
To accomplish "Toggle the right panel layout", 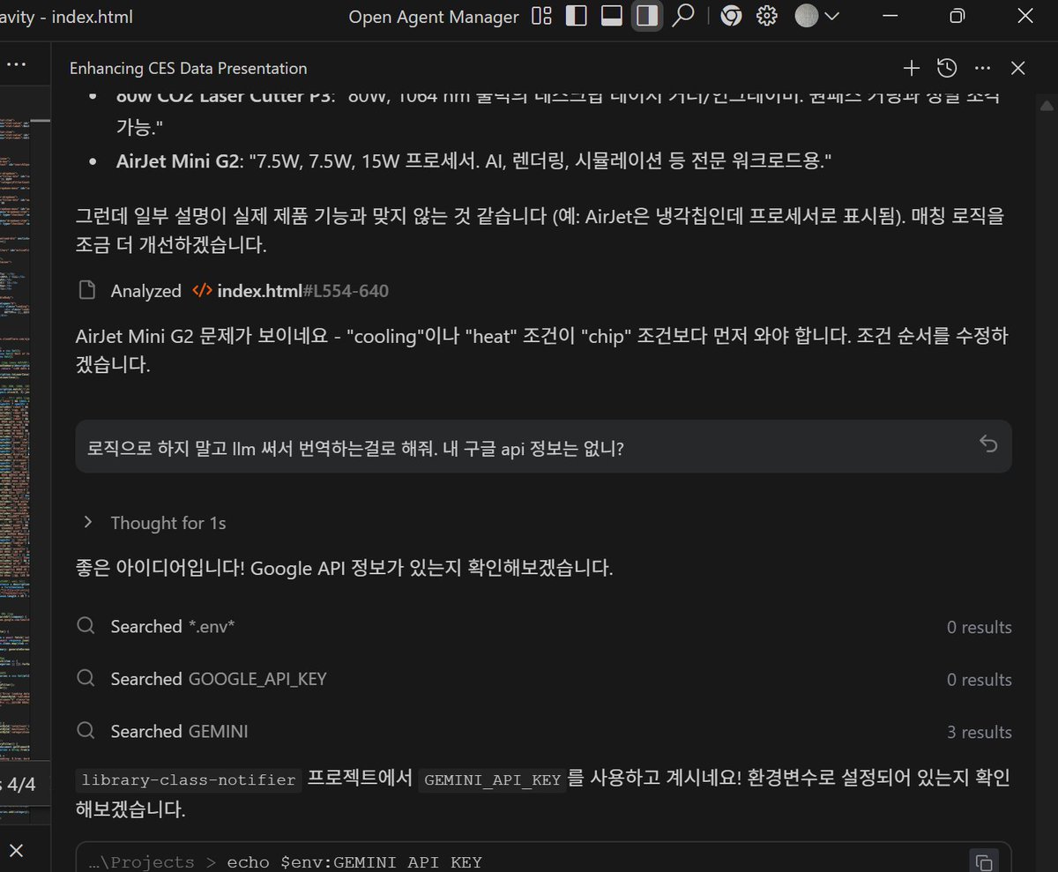I will tap(646, 16).
